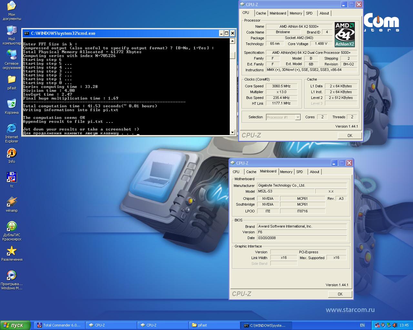Click the cmd window scrollbar up arrow
Image resolution: width=413 pixels, height=330 pixels.
point(232,41)
